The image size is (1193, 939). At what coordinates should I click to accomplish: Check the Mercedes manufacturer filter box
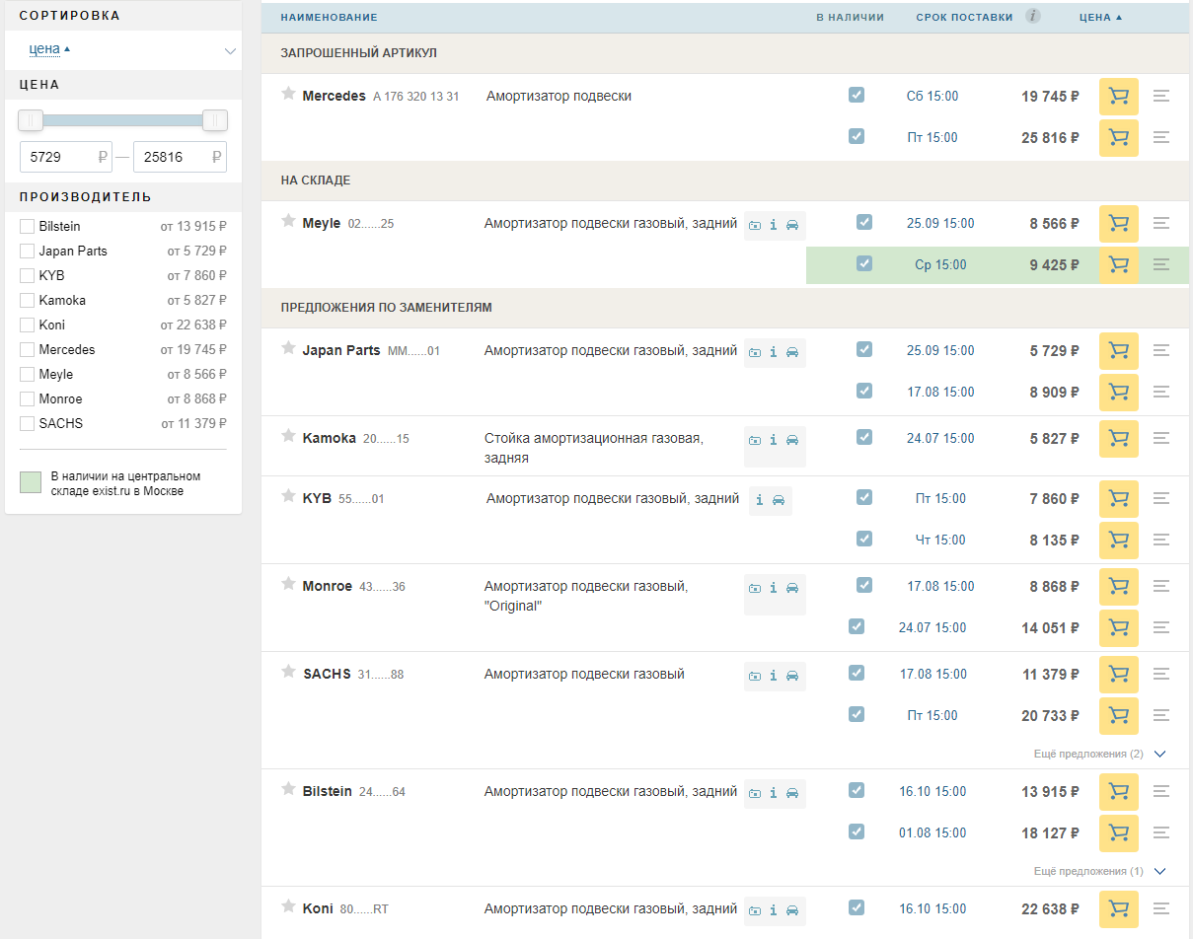click(28, 350)
